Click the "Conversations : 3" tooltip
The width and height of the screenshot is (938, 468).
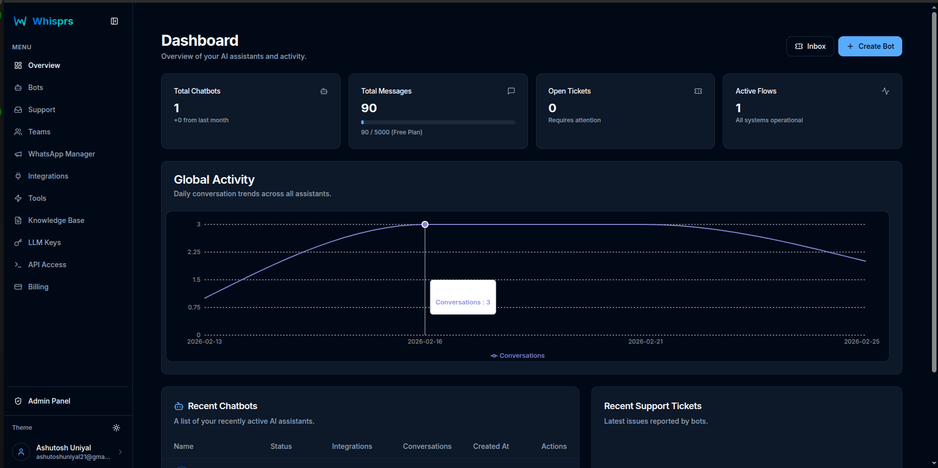[463, 297]
